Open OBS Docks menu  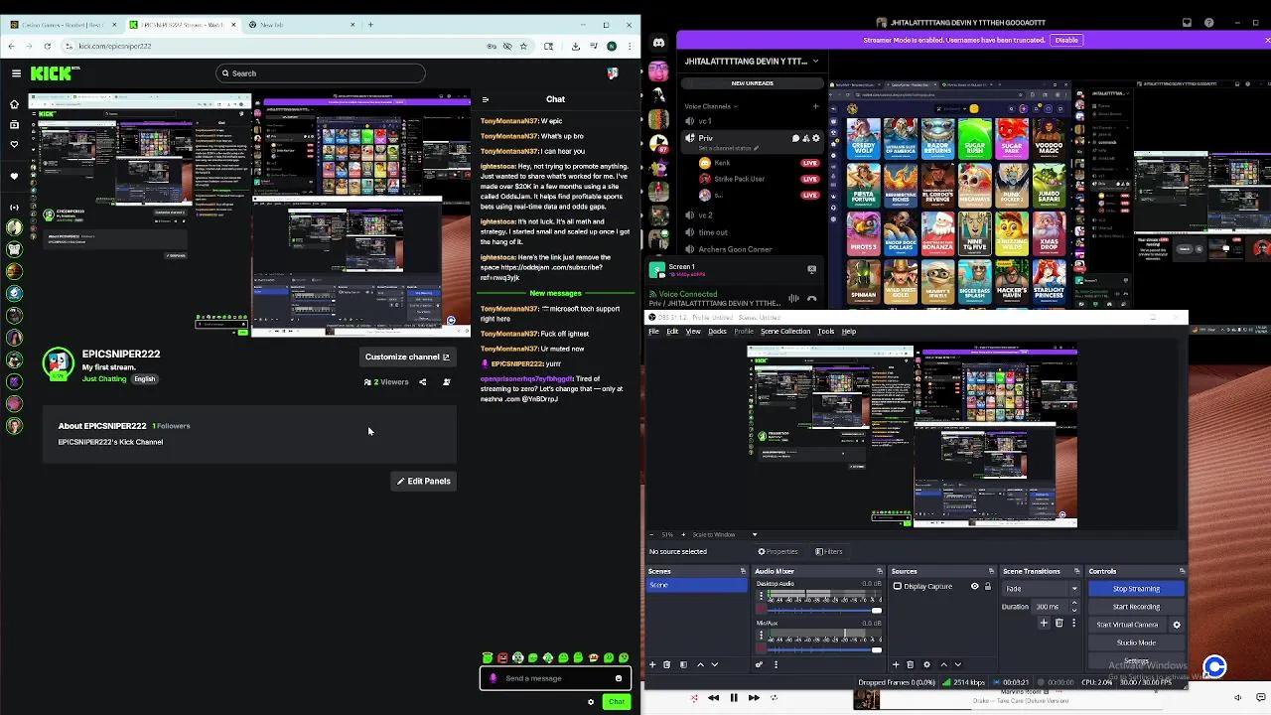tap(717, 332)
